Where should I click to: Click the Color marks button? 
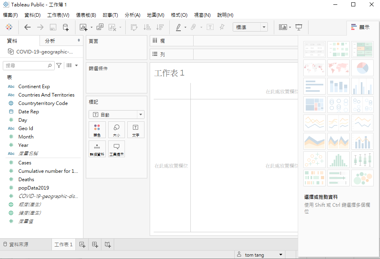click(x=97, y=130)
